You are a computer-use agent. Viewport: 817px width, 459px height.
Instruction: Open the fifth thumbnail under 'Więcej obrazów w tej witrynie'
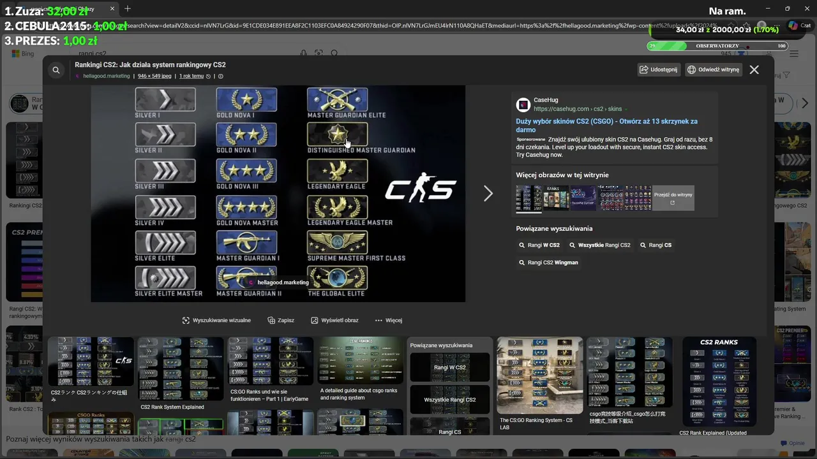click(638, 198)
